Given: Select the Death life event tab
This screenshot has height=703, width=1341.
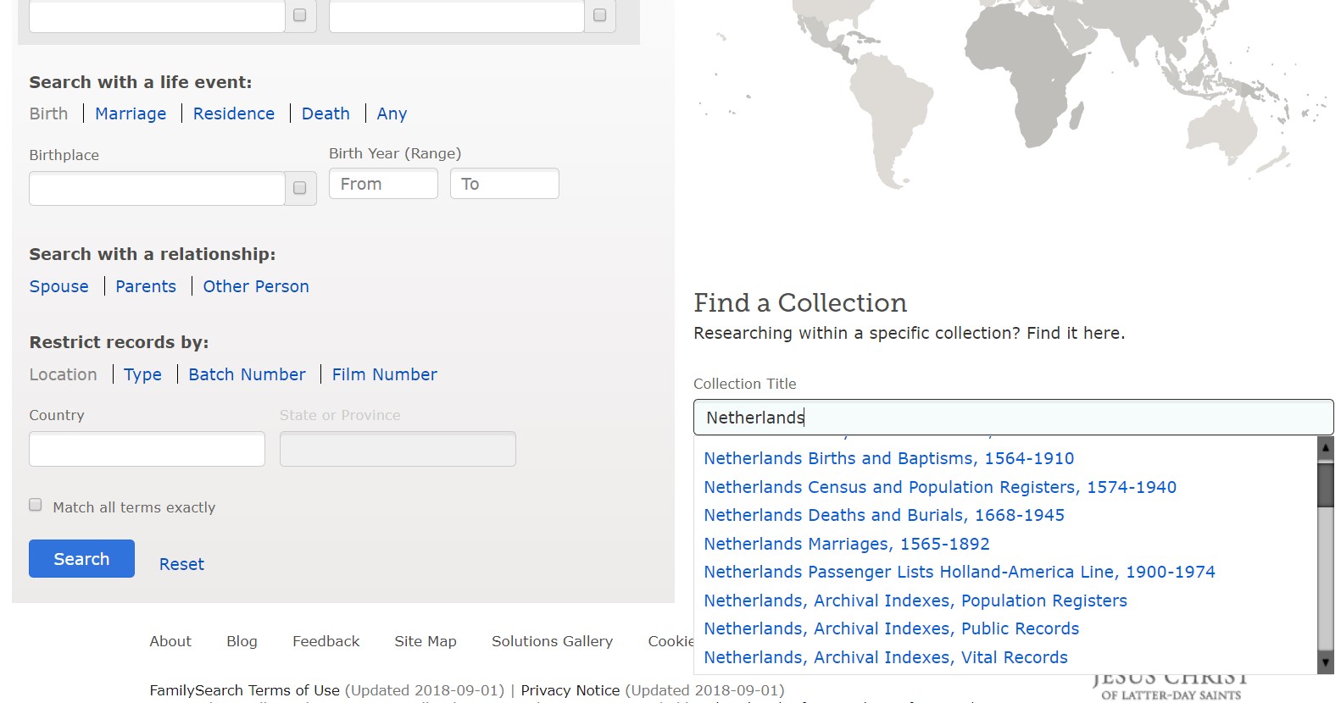Looking at the screenshot, I should point(326,113).
